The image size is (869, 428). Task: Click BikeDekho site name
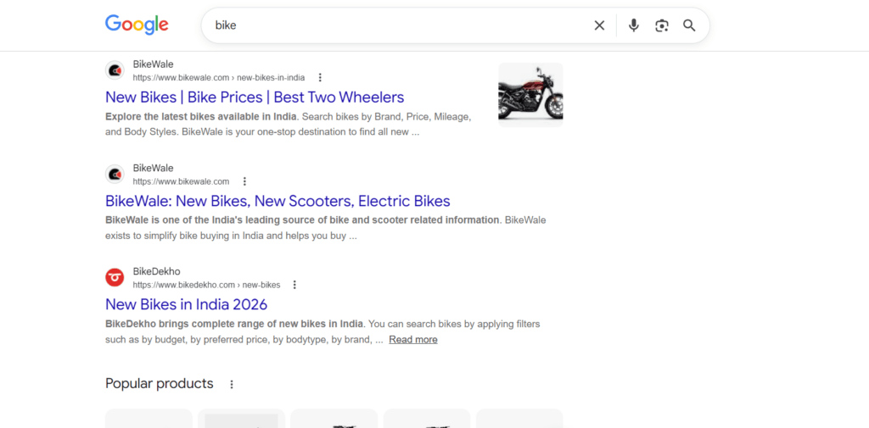[156, 272]
